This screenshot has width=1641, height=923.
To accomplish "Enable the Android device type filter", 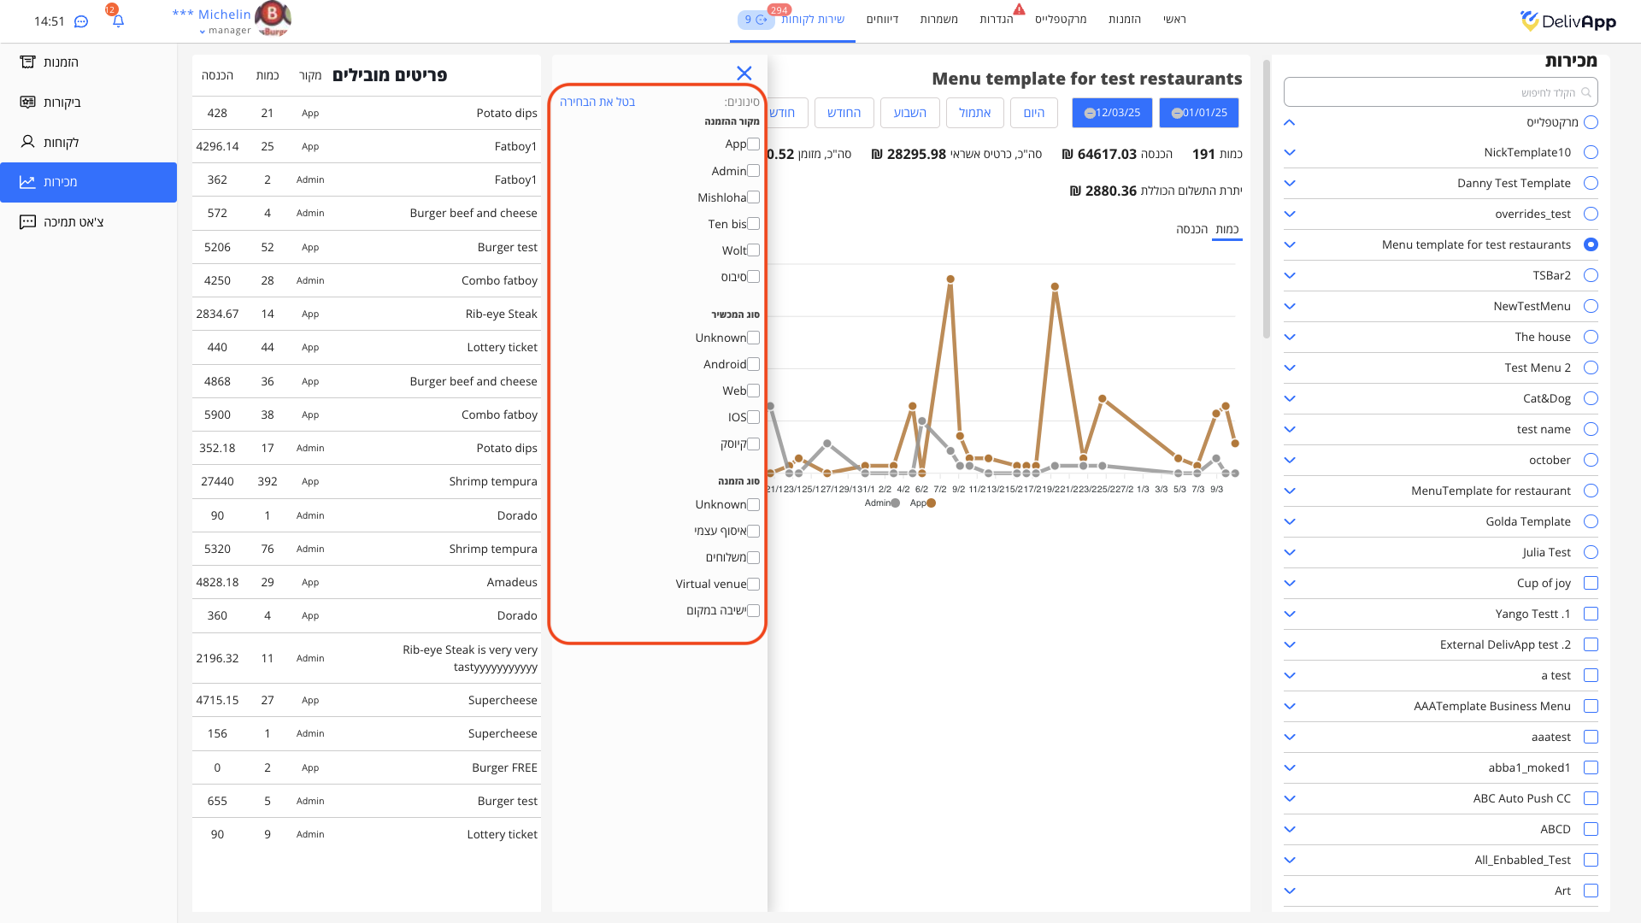I will (753, 364).
